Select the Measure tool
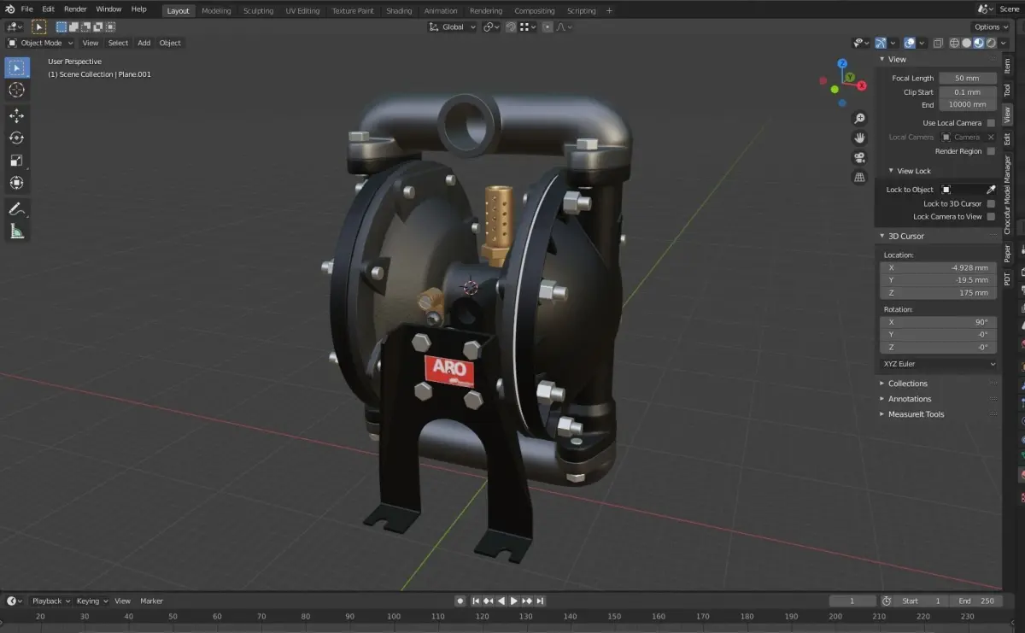The width and height of the screenshot is (1025, 633). pyautogui.click(x=17, y=231)
